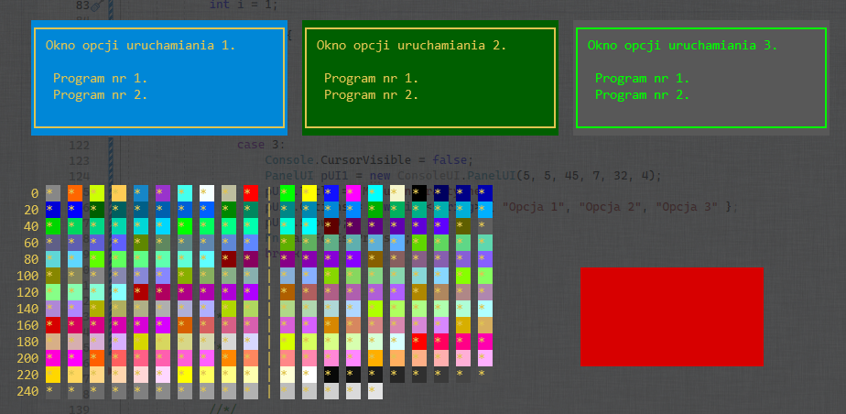Click 'int i = 1;' code line
The height and width of the screenshot is (414, 846).
point(244,5)
